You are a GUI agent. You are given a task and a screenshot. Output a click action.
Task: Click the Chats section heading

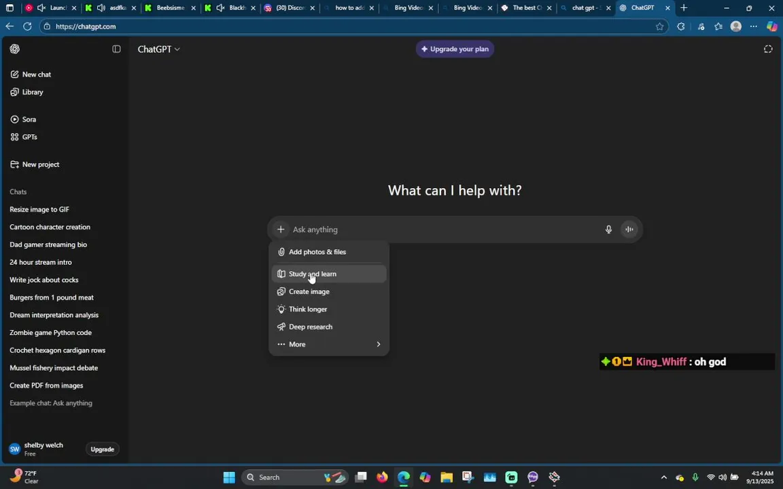(x=18, y=192)
